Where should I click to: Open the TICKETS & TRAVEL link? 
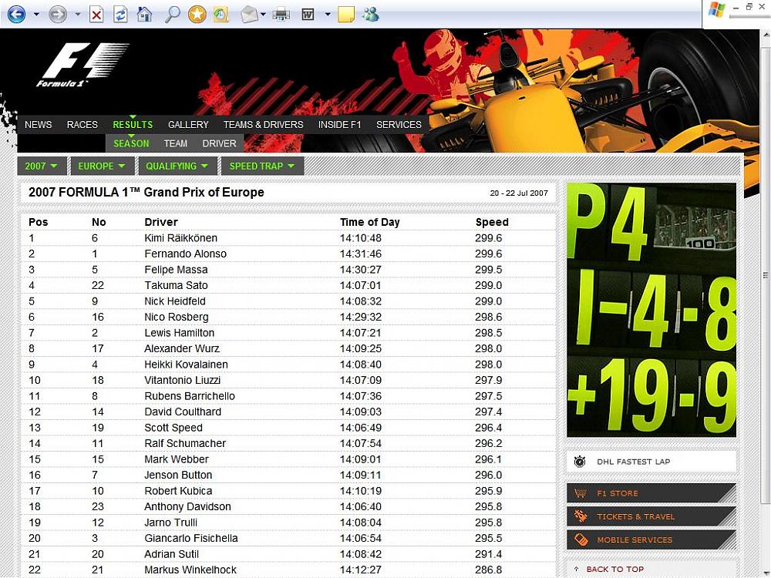(636, 516)
